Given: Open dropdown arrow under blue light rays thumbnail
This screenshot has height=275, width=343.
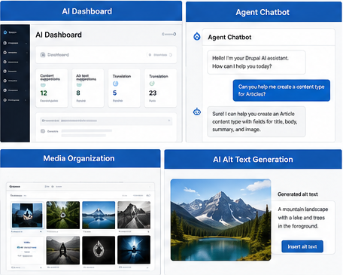Looking at the screenshot, I should [x=147, y=267].
